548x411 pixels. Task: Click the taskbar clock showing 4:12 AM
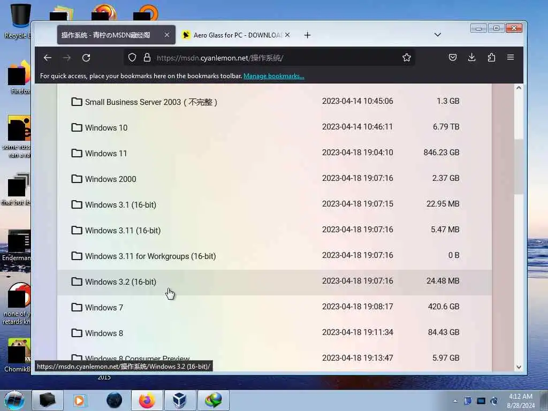click(x=520, y=401)
